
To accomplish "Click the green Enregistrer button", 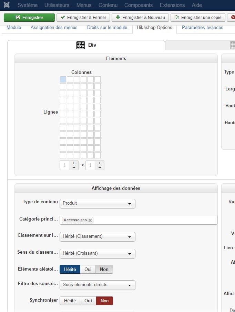I will coord(29,18).
